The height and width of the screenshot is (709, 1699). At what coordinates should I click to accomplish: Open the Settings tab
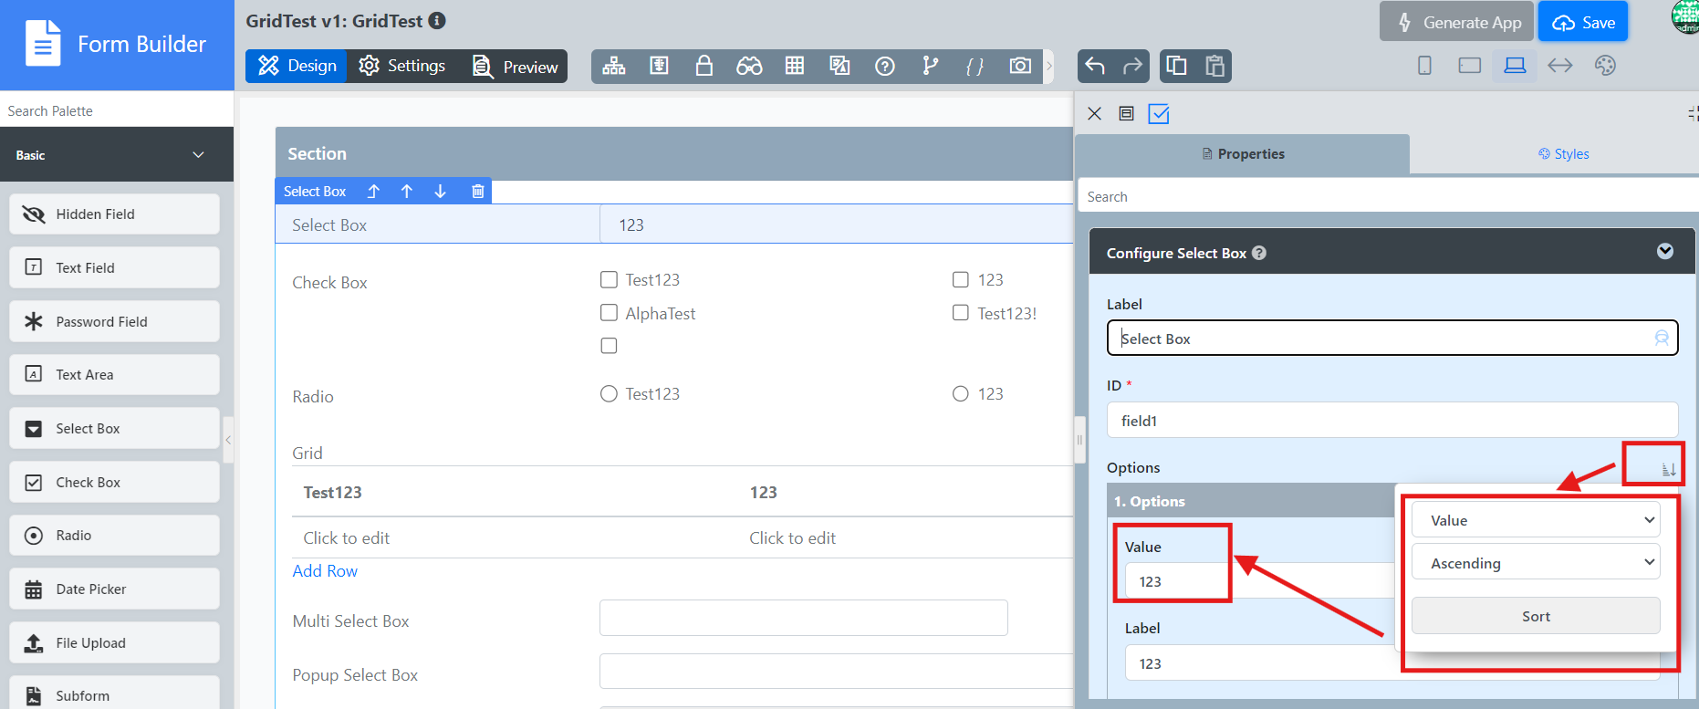tap(402, 66)
